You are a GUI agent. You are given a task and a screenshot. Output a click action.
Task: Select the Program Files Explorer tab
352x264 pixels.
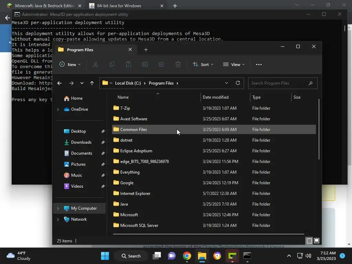coord(95,49)
